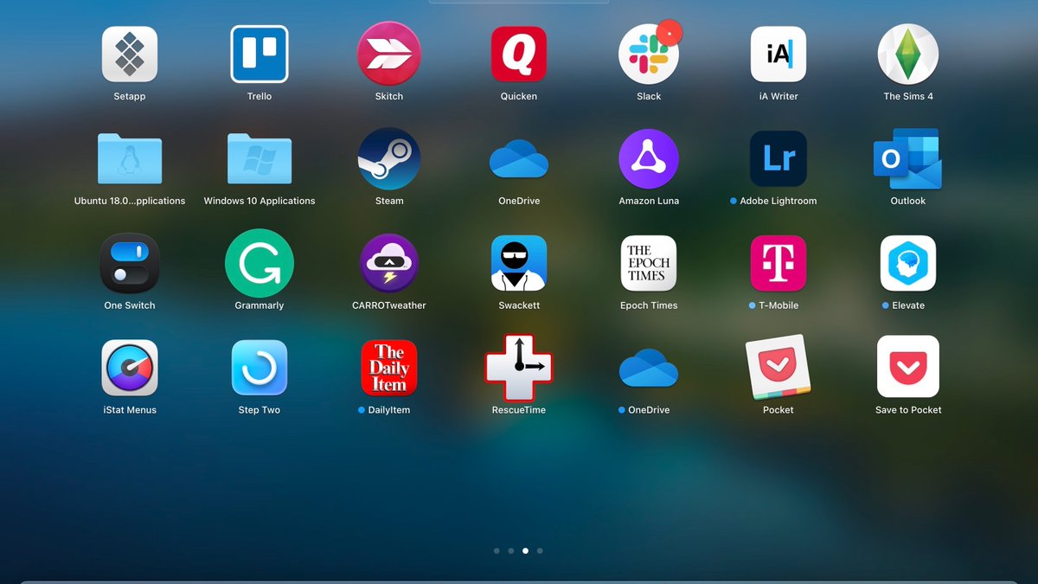The width and height of the screenshot is (1038, 584).
Task: Open Adobe Lightroom
Action: click(778, 158)
